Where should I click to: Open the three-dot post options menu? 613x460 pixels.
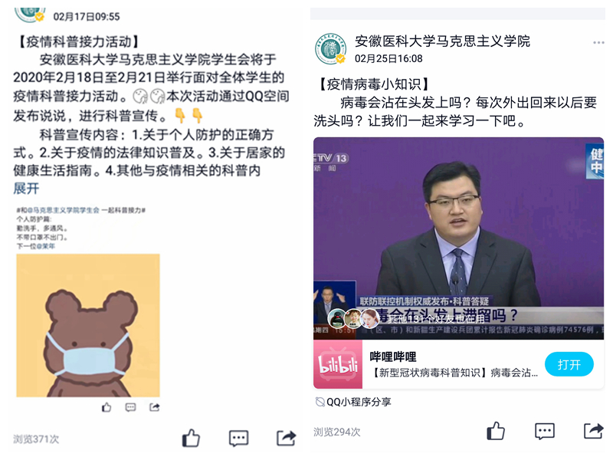[598, 43]
